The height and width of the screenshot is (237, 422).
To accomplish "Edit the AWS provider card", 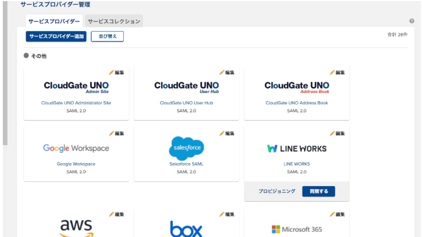I will tap(117, 214).
